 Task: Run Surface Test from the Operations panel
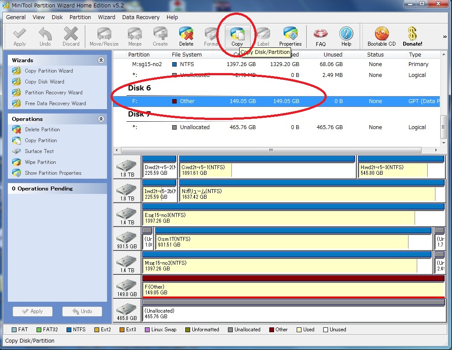tap(39, 151)
